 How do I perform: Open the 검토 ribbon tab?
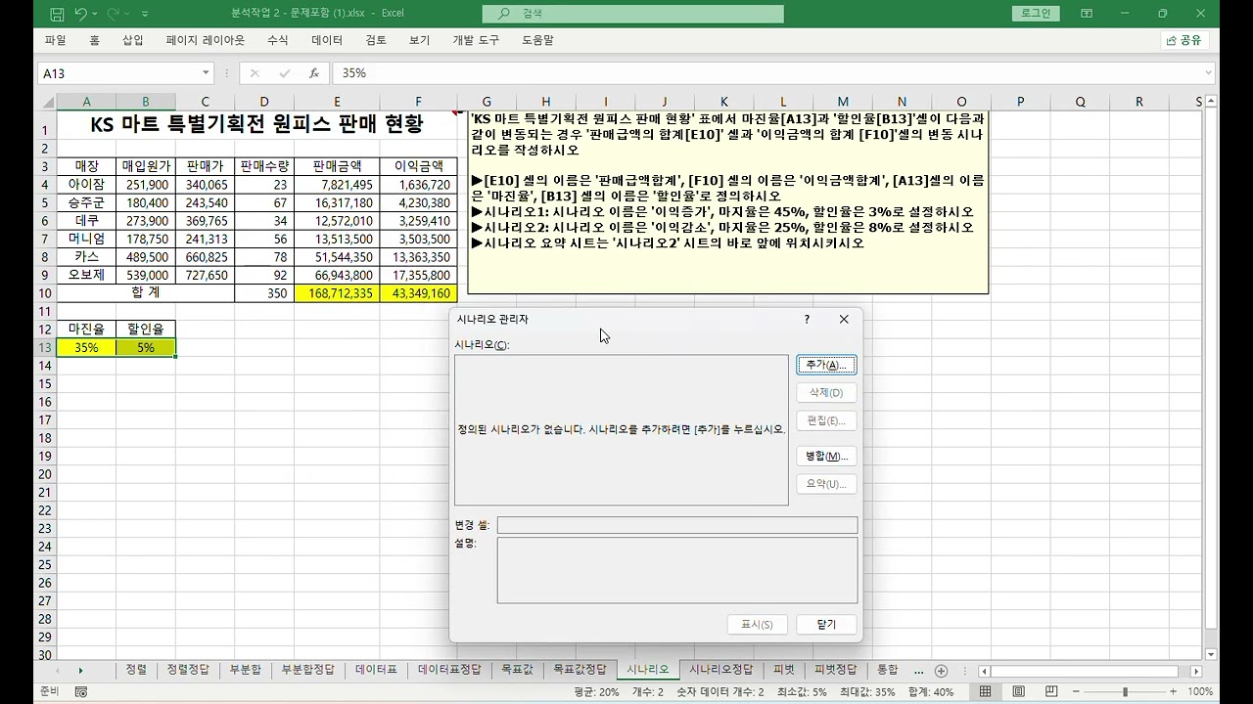[x=376, y=40]
